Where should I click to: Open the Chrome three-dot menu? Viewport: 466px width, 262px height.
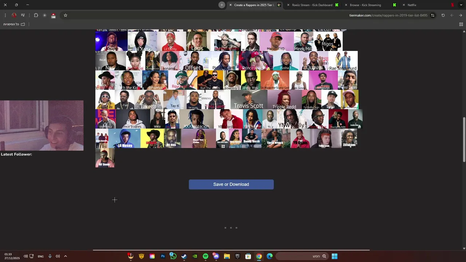pos(5,15)
